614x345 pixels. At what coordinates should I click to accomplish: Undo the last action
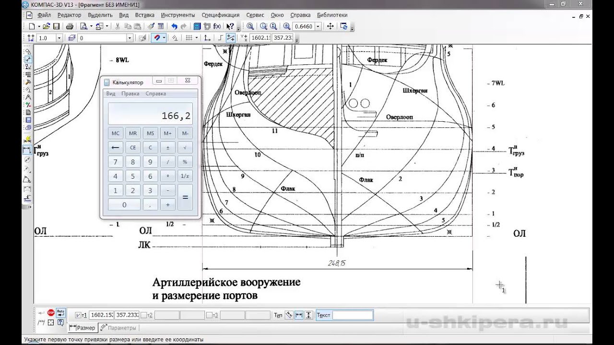(174, 26)
